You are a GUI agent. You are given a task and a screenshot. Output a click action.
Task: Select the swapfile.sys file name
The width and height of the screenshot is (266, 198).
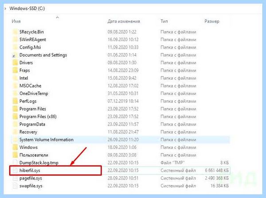tap(31, 186)
